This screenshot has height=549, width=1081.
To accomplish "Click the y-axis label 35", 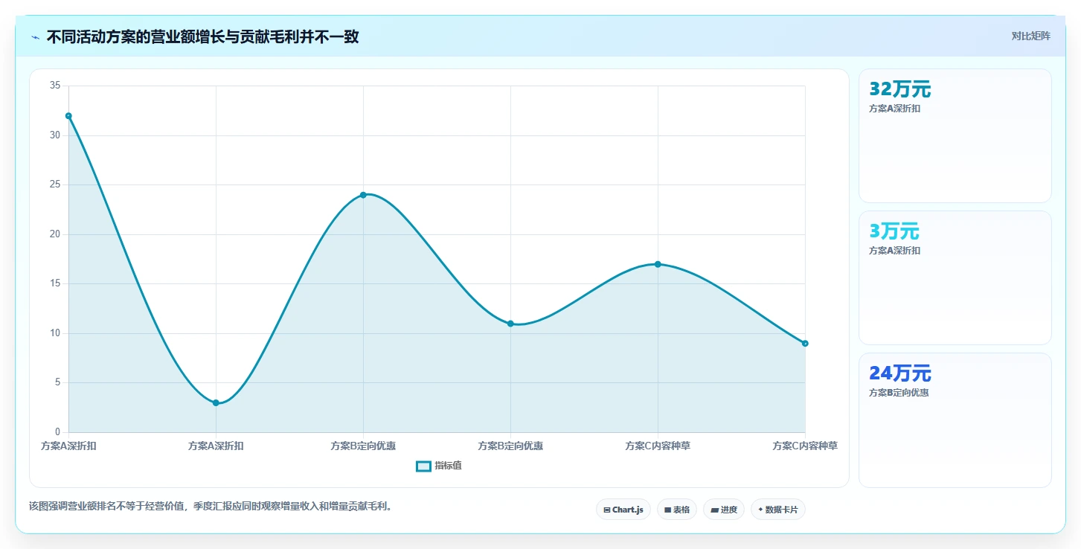I will coord(55,86).
